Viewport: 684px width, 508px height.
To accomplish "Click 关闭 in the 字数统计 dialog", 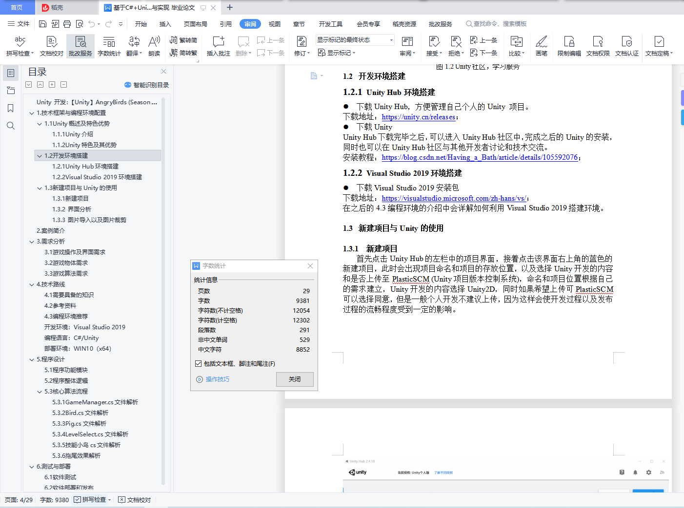I will 295,379.
